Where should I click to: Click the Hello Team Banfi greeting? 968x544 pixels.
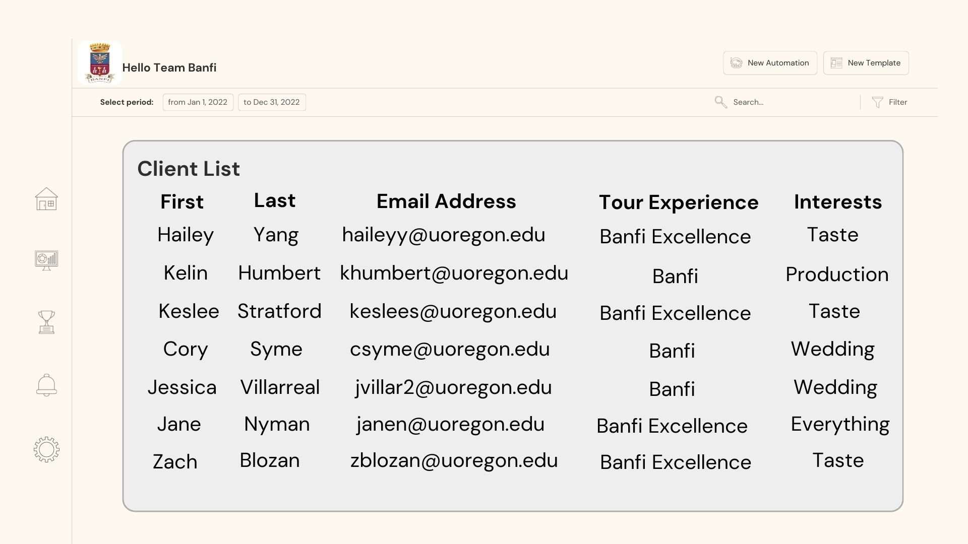(169, 67)
